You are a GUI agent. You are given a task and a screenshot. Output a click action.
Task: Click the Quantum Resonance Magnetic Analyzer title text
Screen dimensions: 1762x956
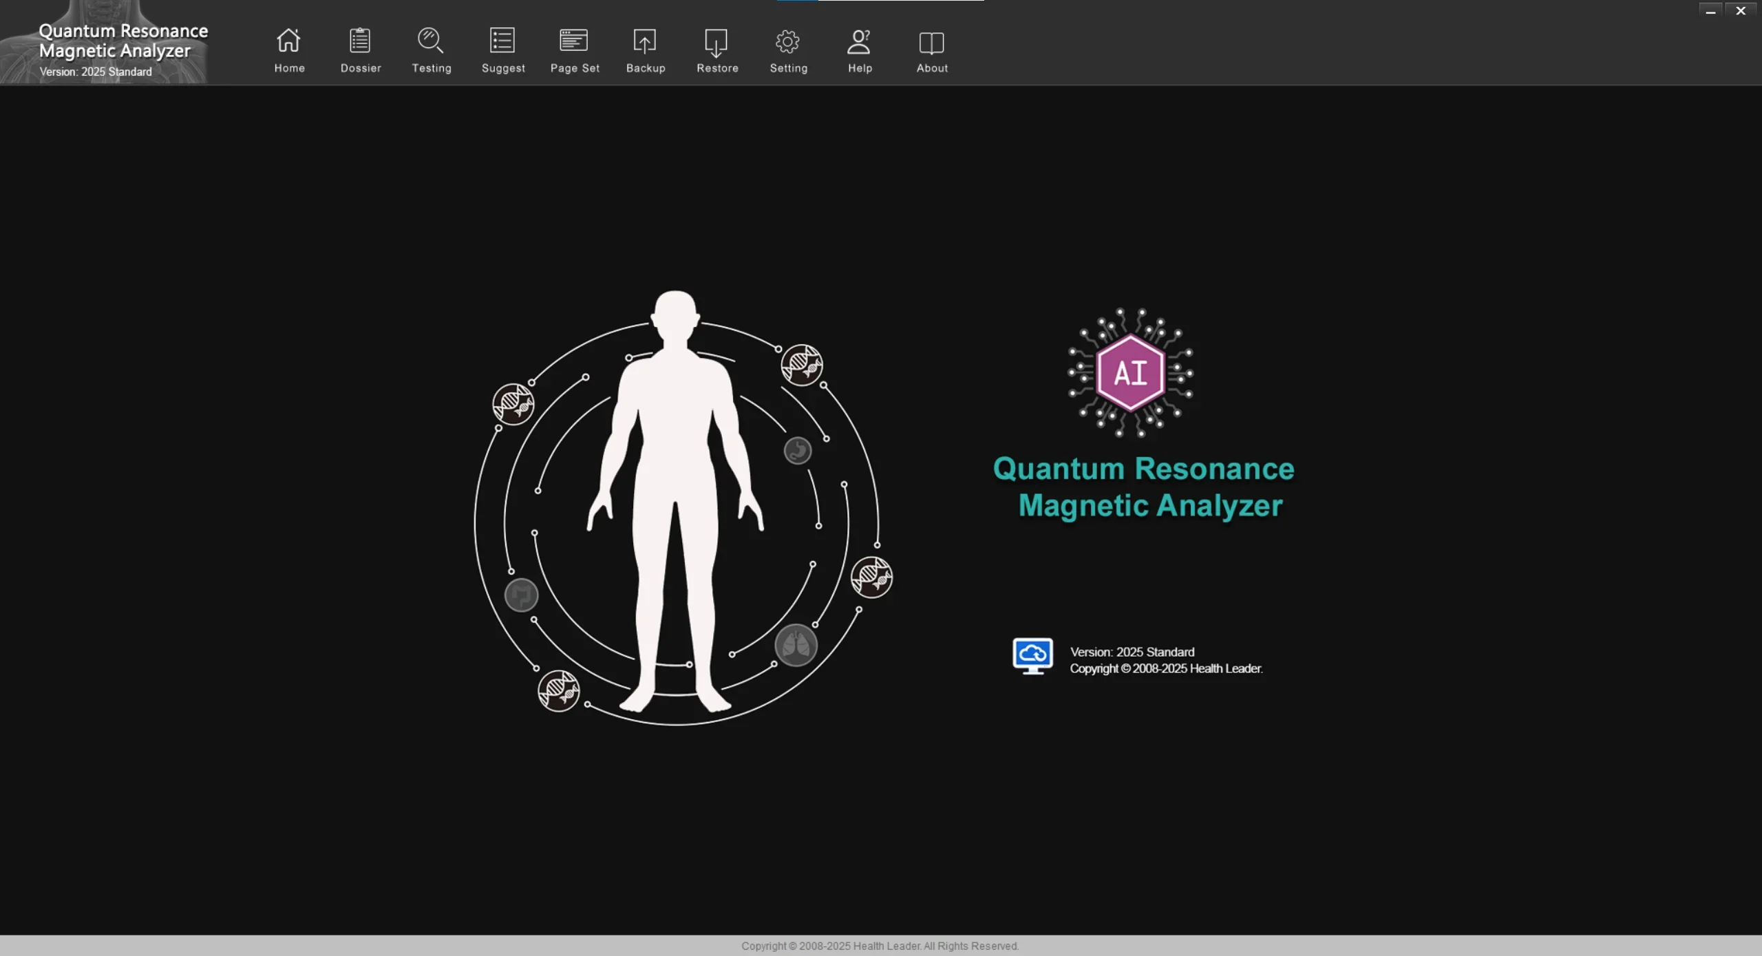point(1143,487)
